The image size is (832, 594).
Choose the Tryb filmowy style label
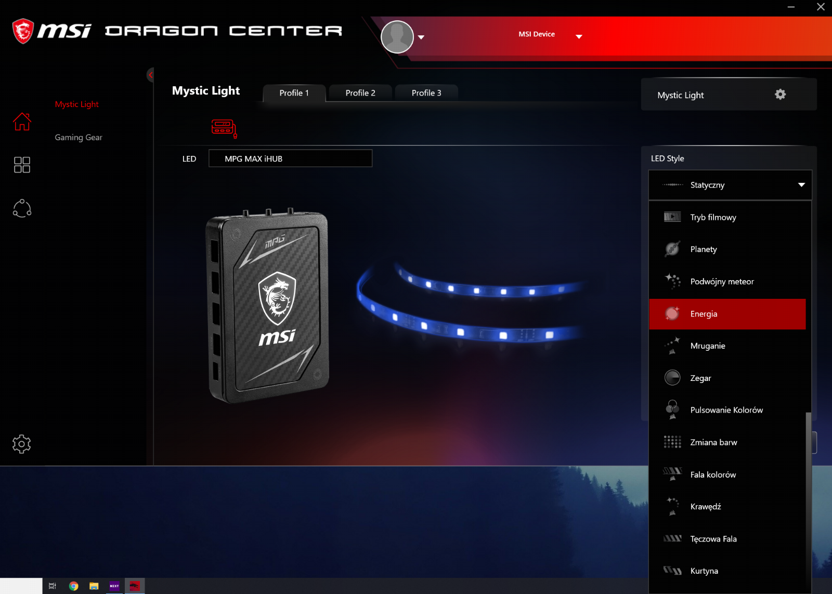(x=713, y=217)
